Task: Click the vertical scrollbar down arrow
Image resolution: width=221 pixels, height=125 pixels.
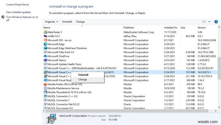Action: (219, 107)
